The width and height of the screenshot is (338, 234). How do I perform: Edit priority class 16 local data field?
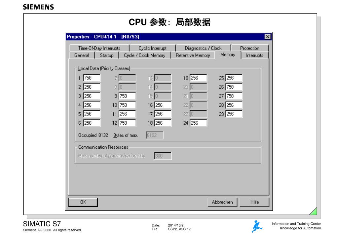point(163,105)
